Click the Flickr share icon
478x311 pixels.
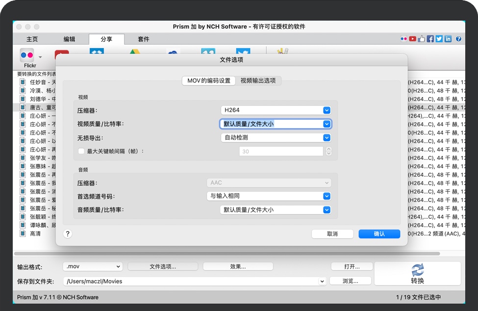[x=27, y=55]
